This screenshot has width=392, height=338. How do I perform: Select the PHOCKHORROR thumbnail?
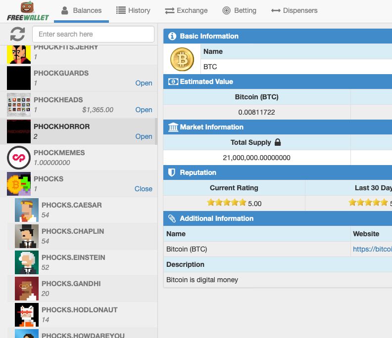click(x=19, y=131)
